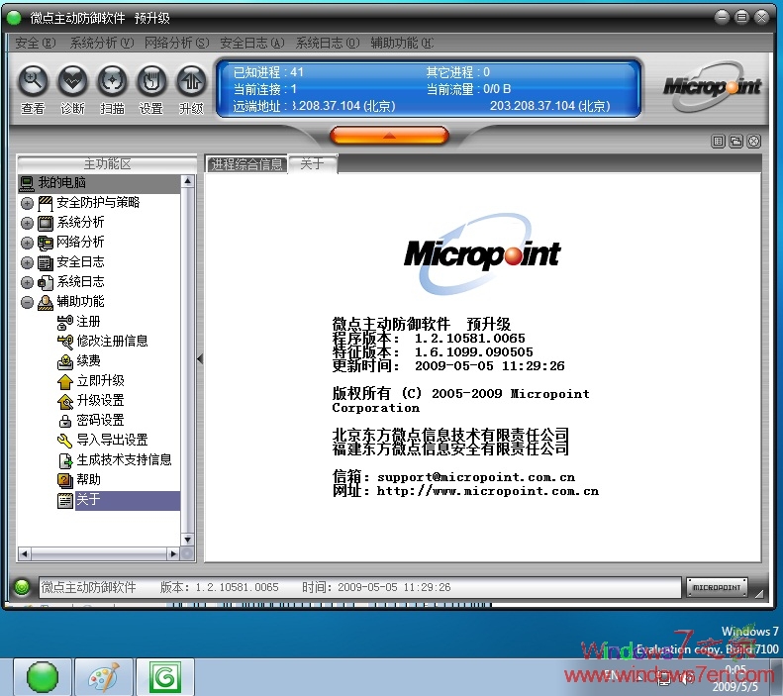Open the 安全(E) menu

35,43
